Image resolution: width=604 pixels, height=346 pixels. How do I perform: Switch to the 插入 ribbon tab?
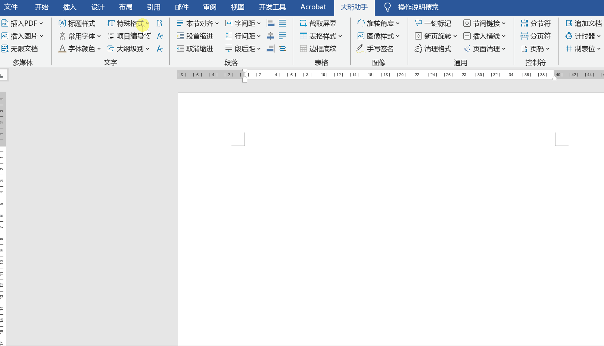[x=70, y=7]
